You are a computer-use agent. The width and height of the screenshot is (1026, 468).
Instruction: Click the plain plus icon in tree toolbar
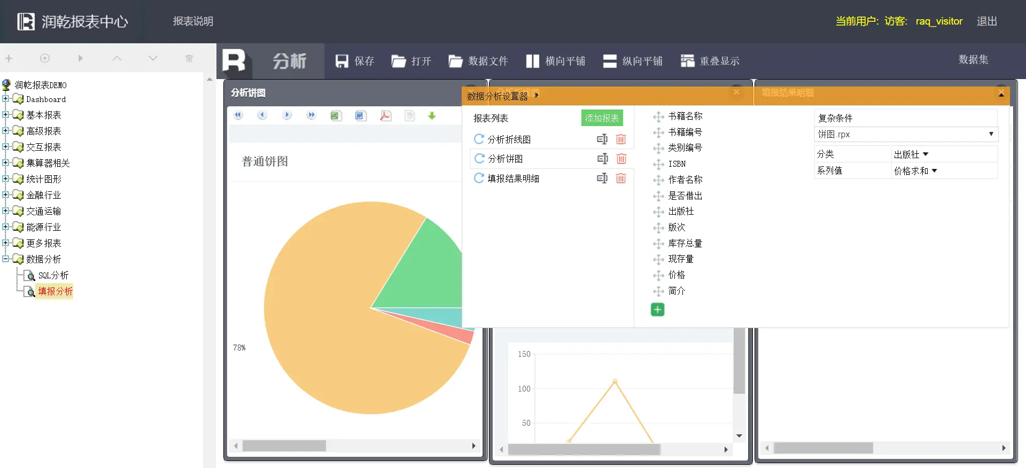(9, 58)
